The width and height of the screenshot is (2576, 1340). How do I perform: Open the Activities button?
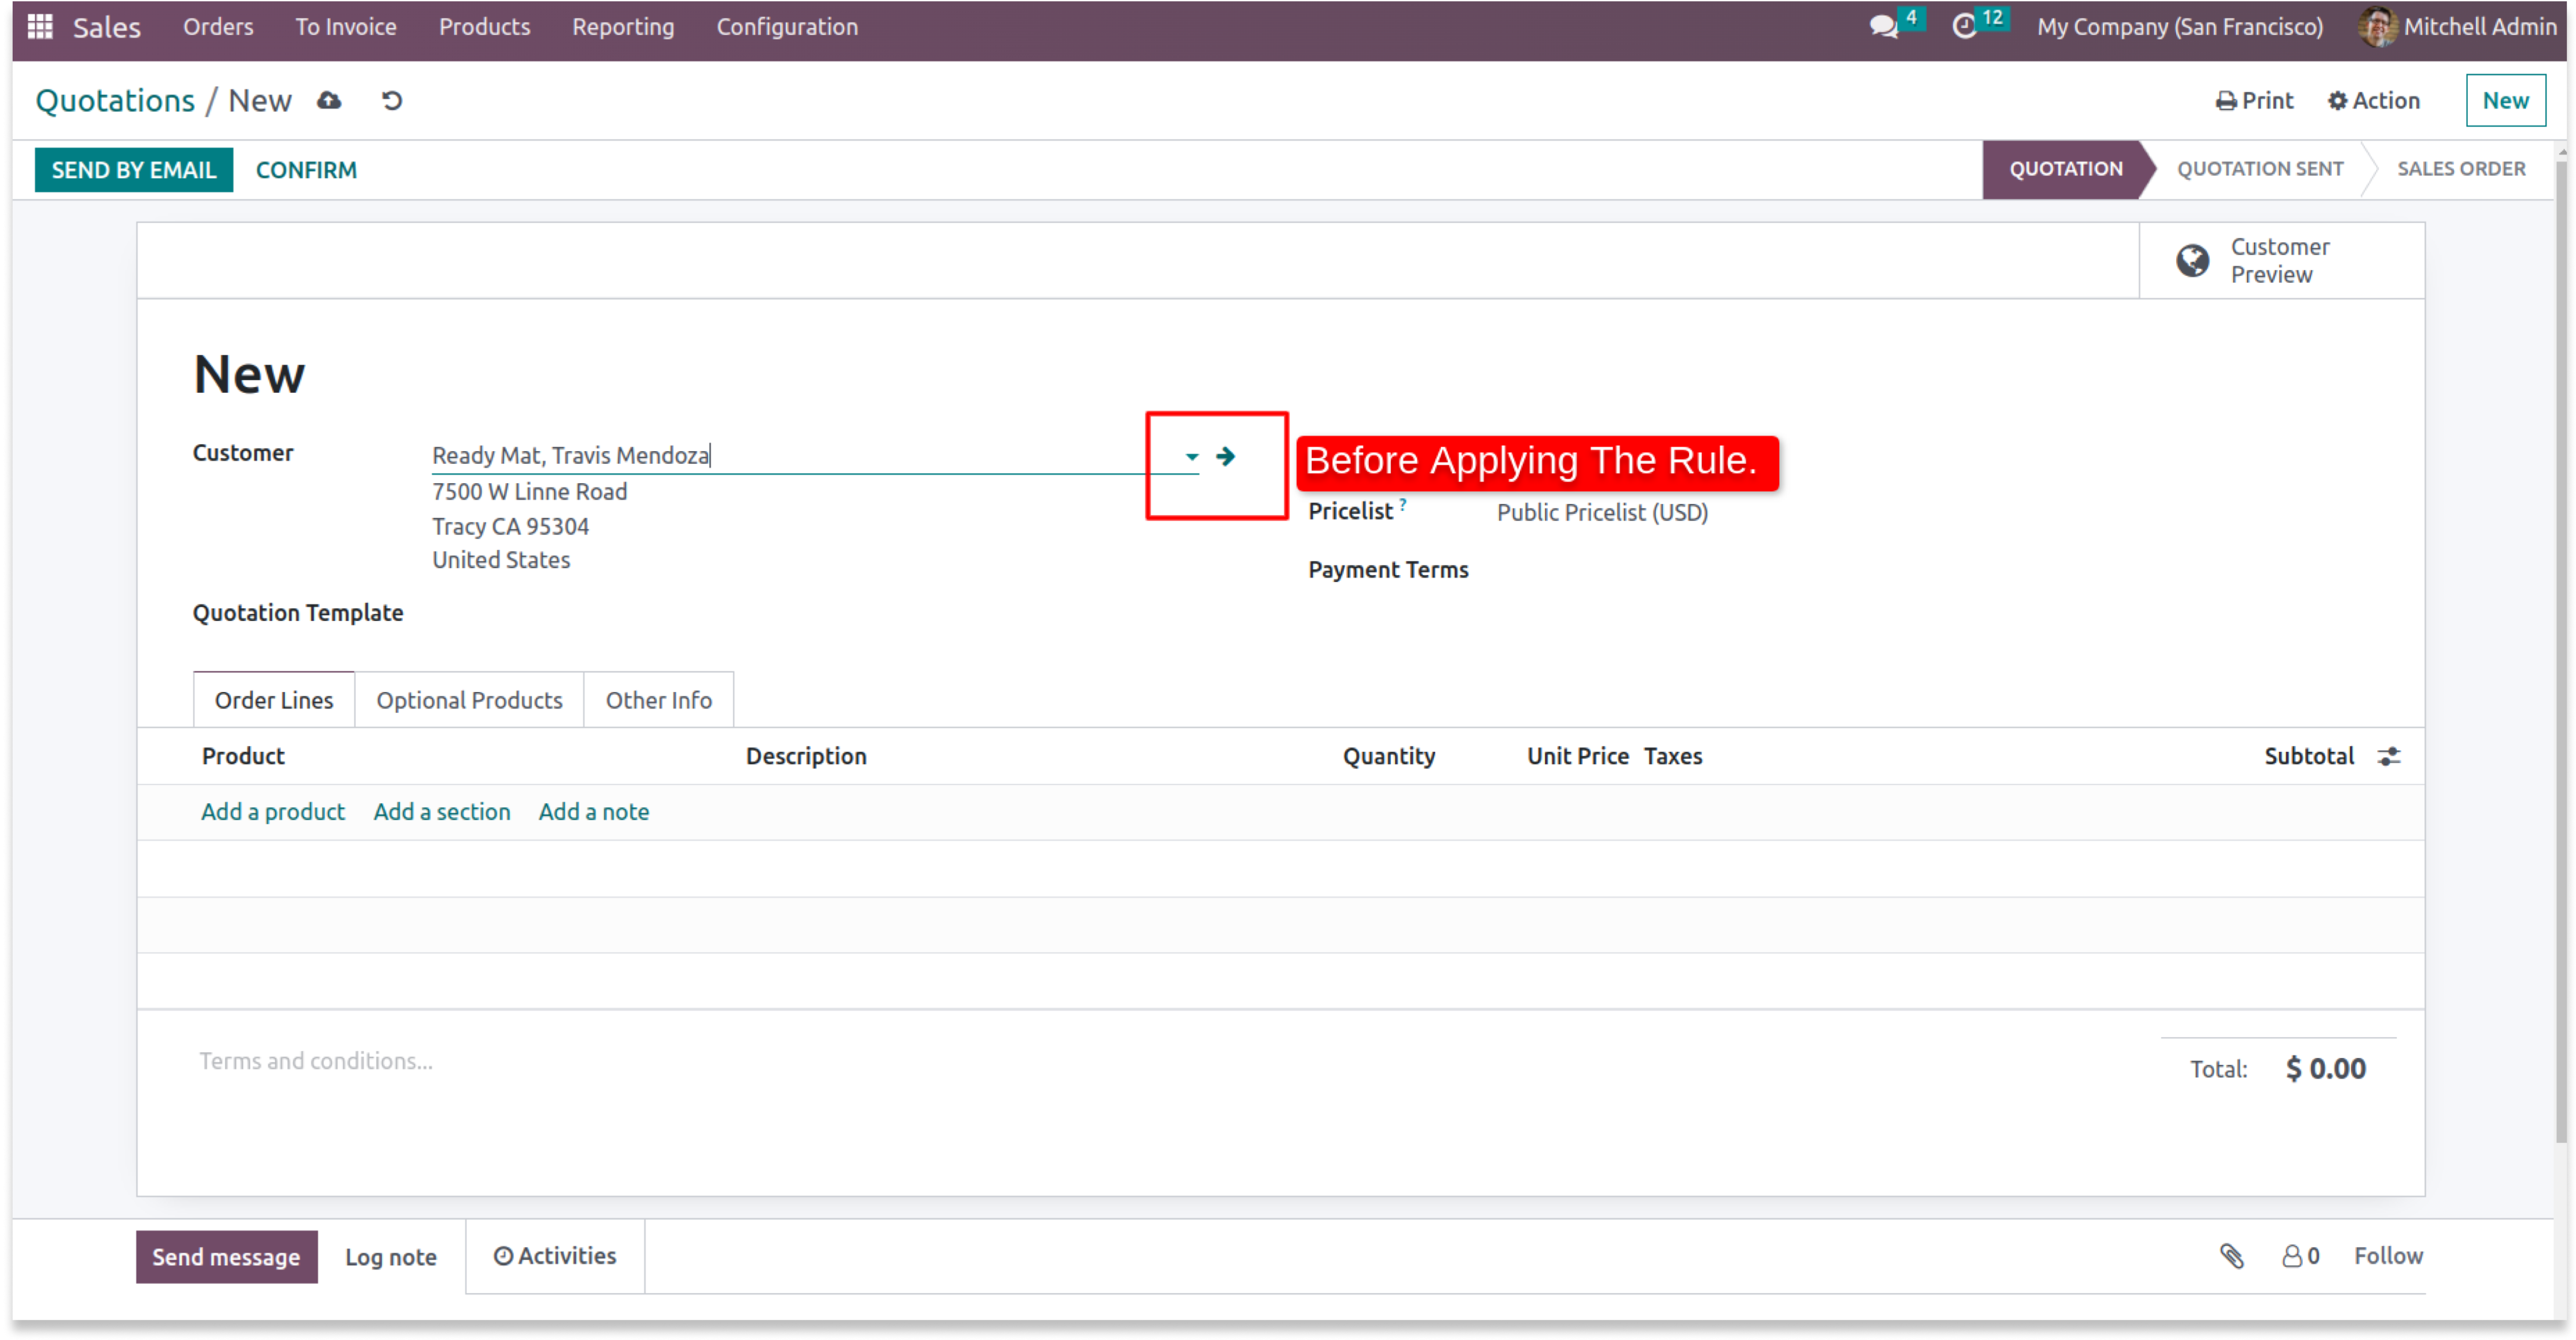(555, 1256)
